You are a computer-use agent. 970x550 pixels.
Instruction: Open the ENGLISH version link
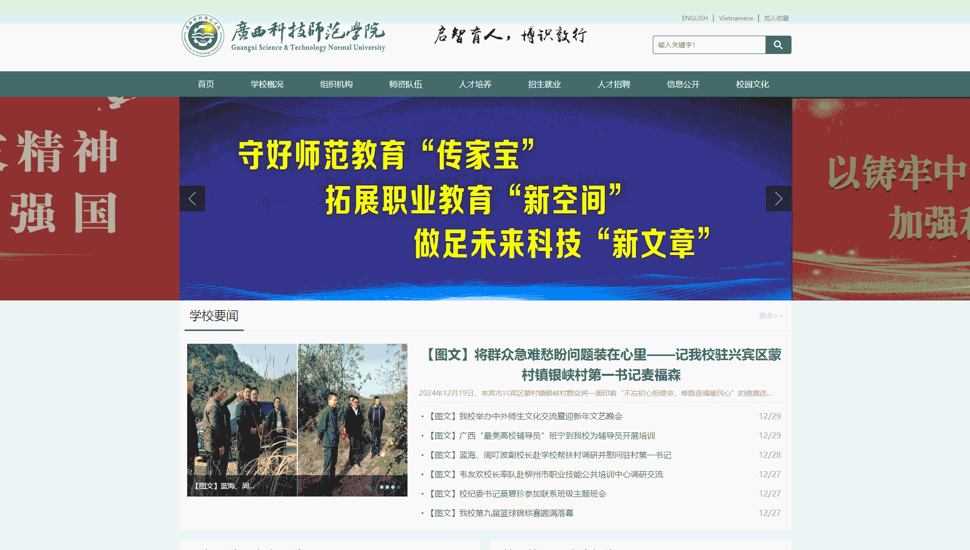coord(695,18)
